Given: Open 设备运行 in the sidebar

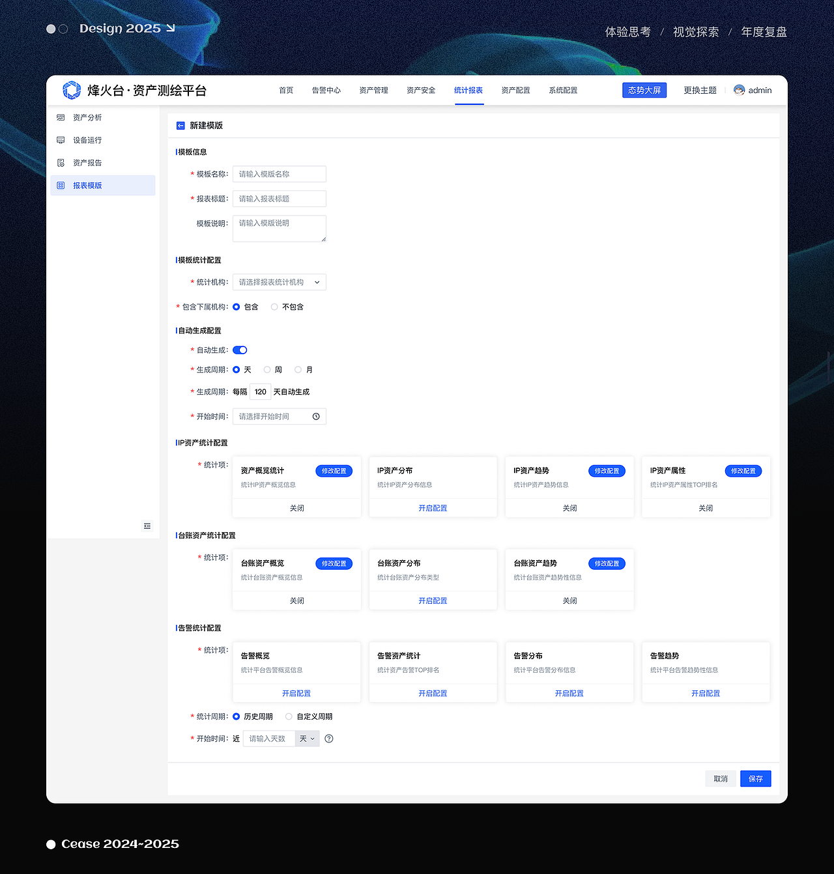Looking at the screenshot, I should [x=103, y=140].
